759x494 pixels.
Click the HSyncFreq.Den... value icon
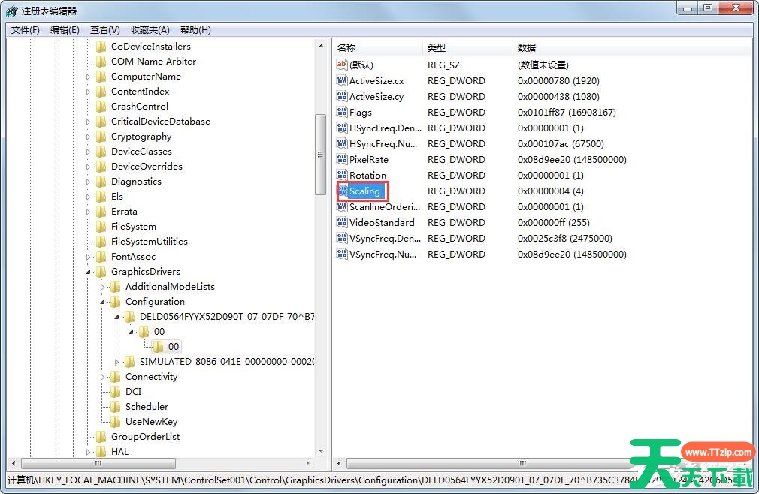tap(342, 128)
